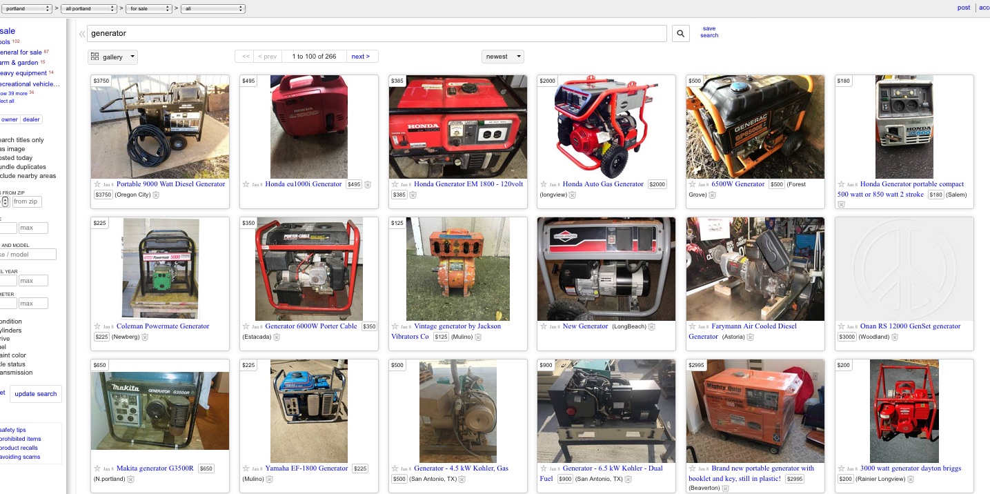Viewport: 990px width, 494px height.
Task: Star the Portable 9000 Watt Diesel Generator listing
Action: coord(97,184)
